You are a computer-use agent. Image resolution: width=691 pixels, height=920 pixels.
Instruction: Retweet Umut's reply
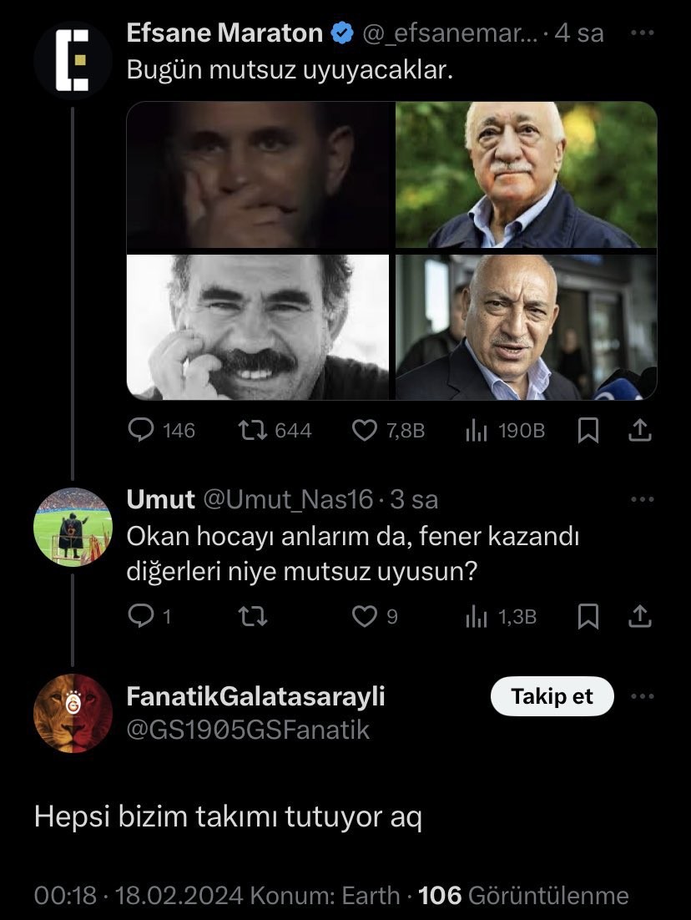(250, 616)
